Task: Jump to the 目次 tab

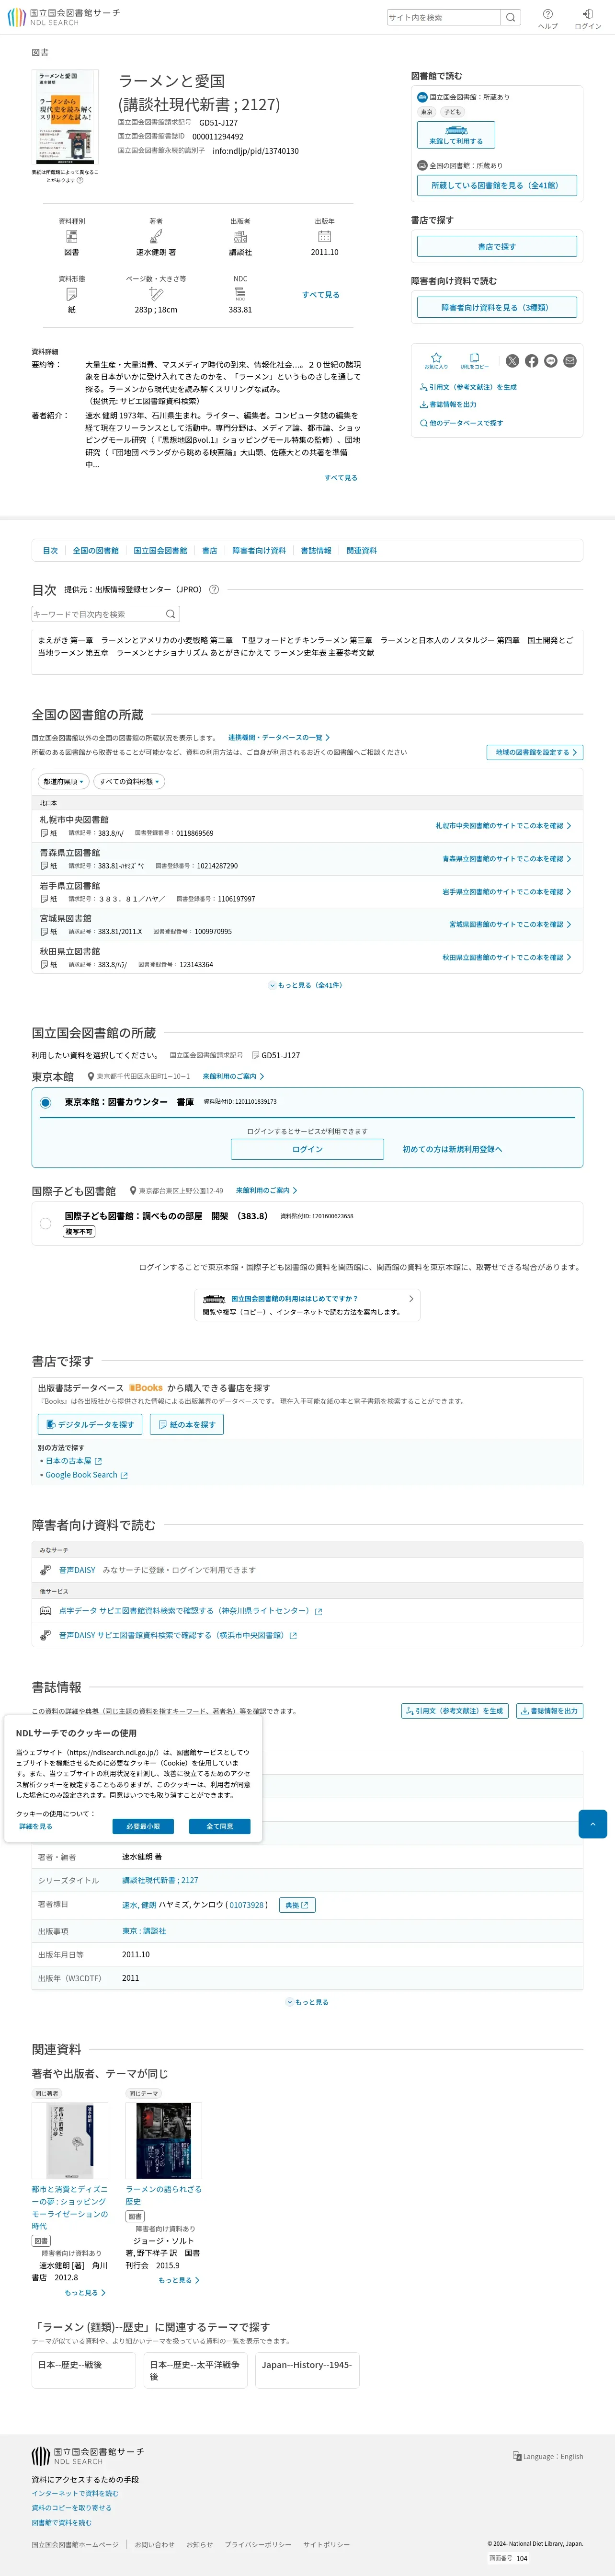Action: tap(50, 551)
